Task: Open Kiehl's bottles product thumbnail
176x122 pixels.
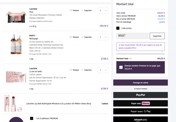Action: click(x=16, y=44)
